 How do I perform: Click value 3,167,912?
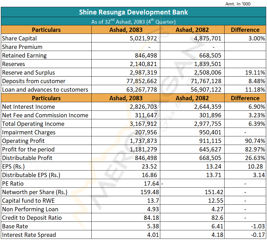pos(143,124)
